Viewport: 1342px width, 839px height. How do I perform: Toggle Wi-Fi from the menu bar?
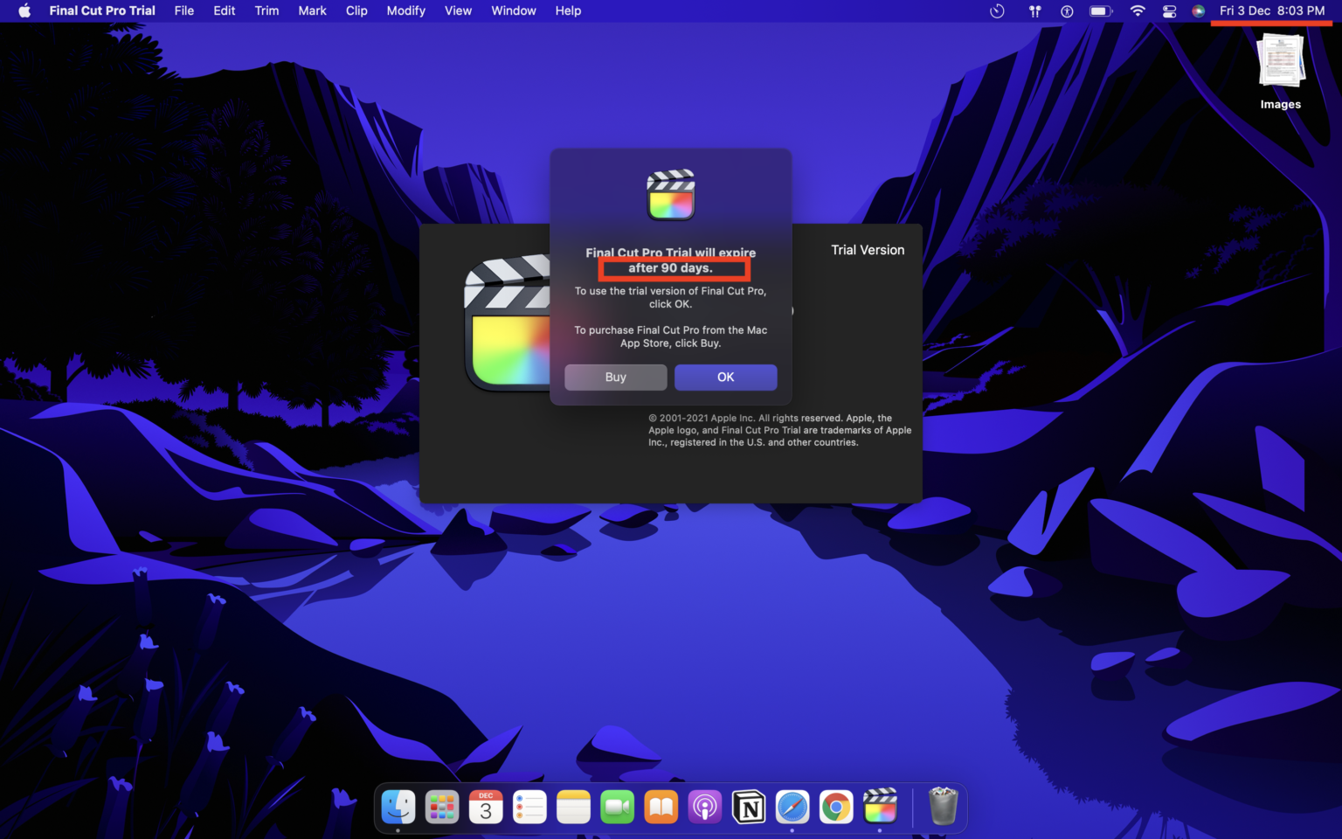(1137, 10)
